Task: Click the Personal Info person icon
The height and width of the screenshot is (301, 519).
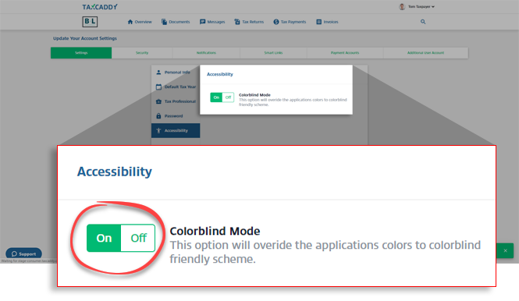Action: 158,72
